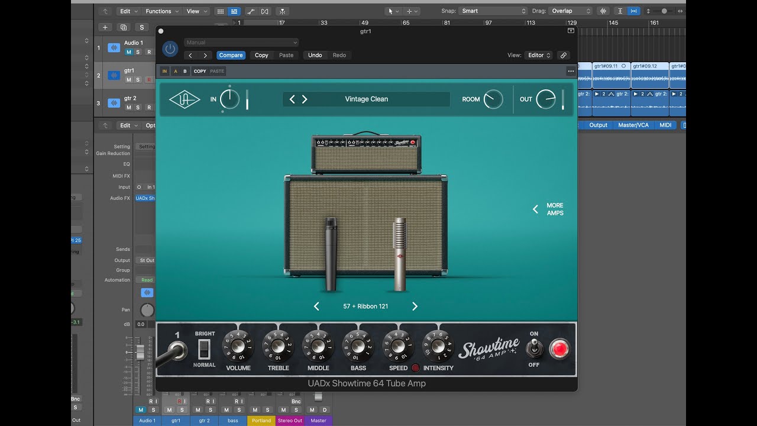This screenshot has height=426, width=757.
Task: Open the three-dot plugin options menu
Action: pos(571,71)
